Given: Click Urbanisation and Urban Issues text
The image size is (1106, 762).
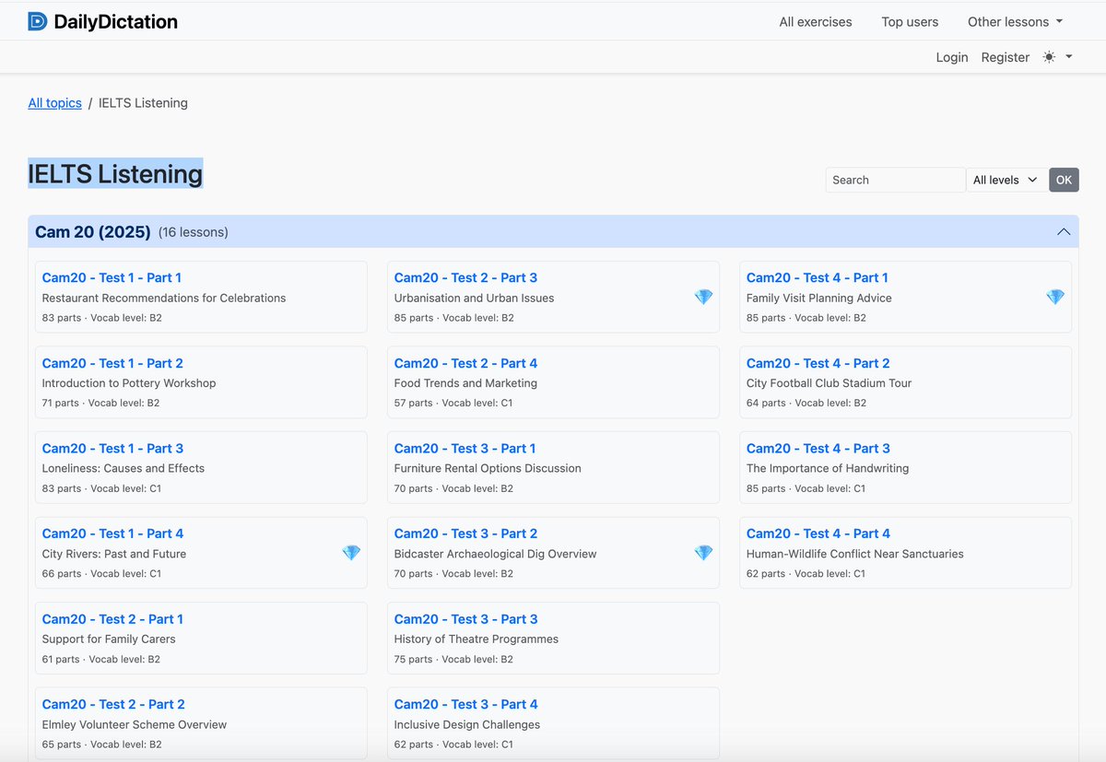Looking at the screenshot, I should (x=474, y=298).
